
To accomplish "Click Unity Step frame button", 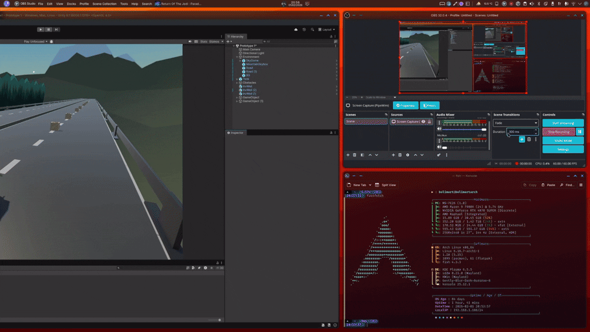I will [x=57, y=29].
